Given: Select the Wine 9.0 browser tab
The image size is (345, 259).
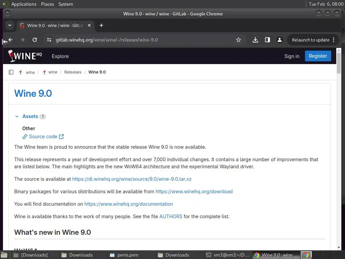Looking at the screenshot, I should [56, 26].
